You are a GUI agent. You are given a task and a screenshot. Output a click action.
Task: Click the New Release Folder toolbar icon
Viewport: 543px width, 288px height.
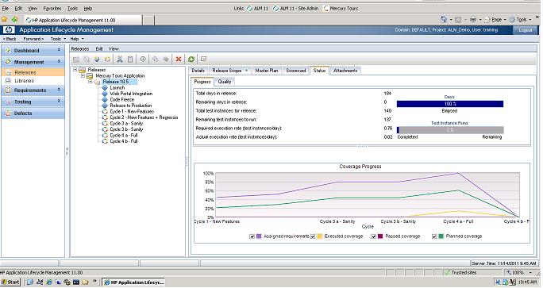point(76,60)
